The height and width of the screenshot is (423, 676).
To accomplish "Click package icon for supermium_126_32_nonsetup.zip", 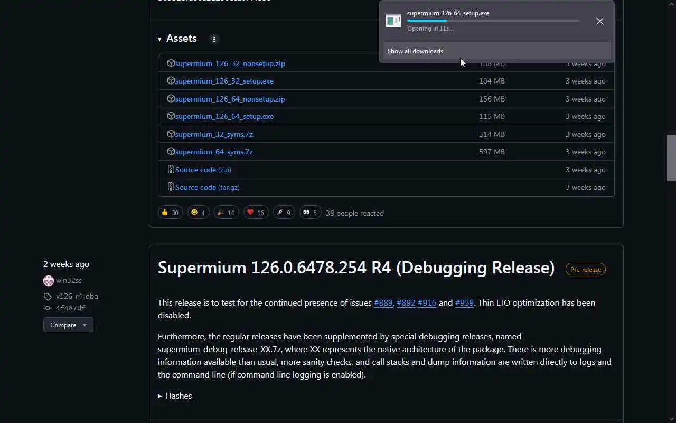I will tap(171, 63).
